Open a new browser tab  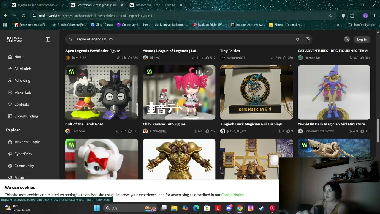[190, 5]
